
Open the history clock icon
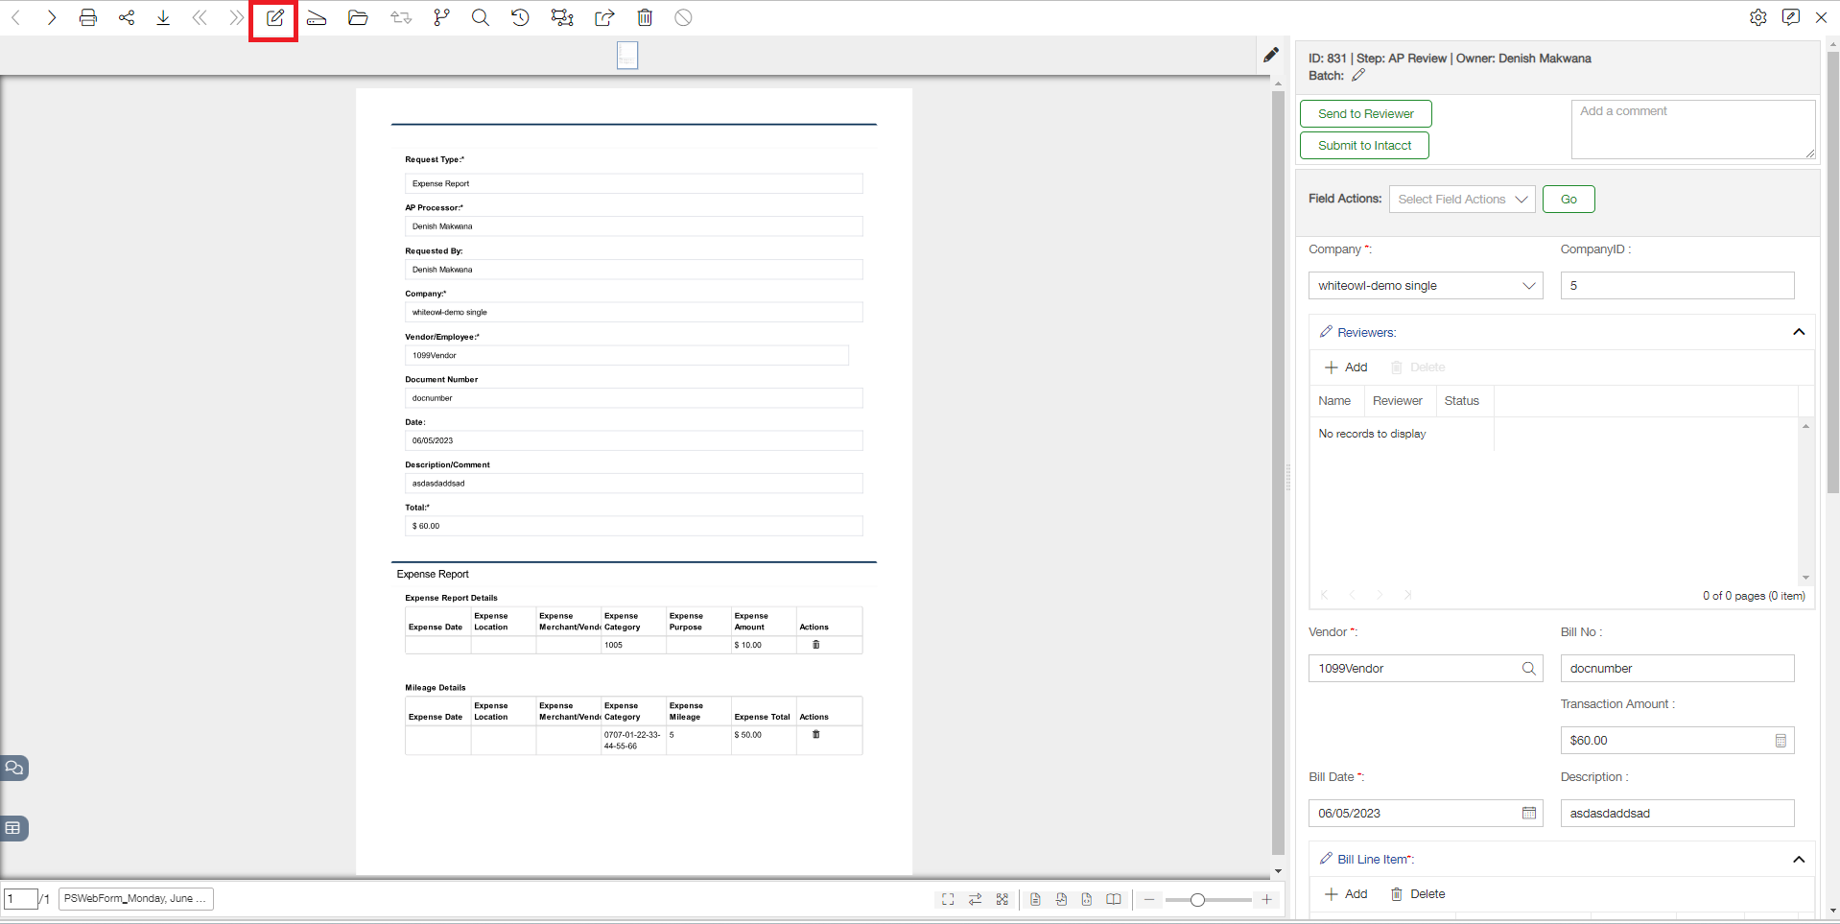click(520, 17)
